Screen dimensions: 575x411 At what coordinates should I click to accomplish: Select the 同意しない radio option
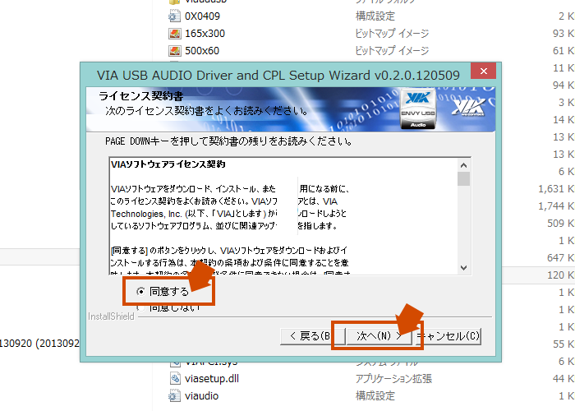click(140, 307)
